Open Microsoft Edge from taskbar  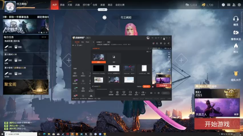pyautogui.click(x=44, y=134)
